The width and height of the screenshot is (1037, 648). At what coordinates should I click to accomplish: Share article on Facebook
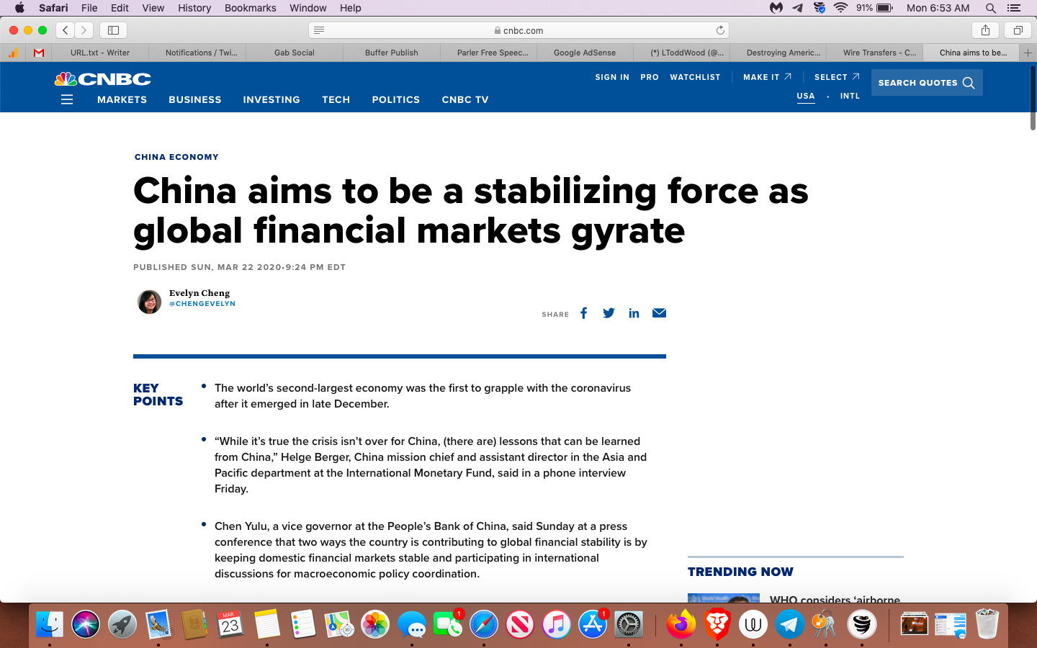584,312
